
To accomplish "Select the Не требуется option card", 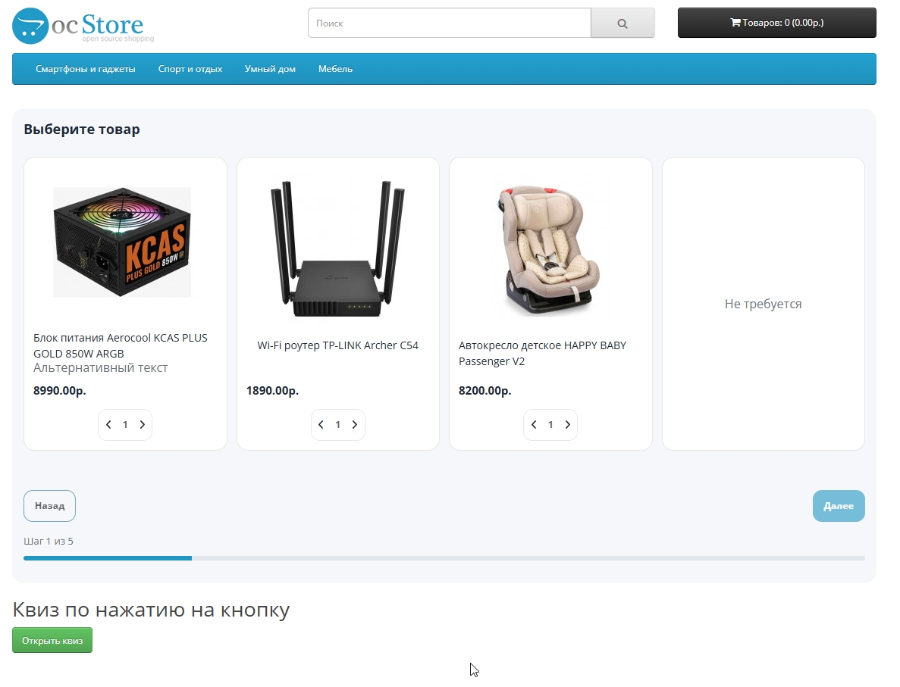I will click(x=763, y=304).
